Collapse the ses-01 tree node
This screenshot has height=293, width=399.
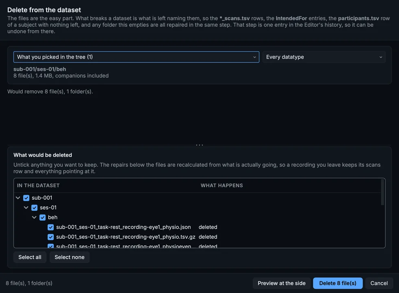[26, 208]
